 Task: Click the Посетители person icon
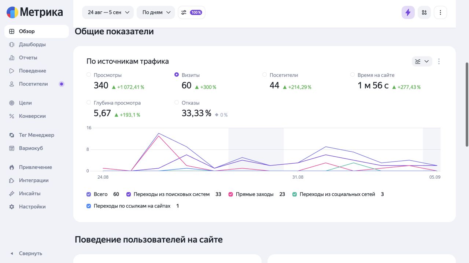12,84
